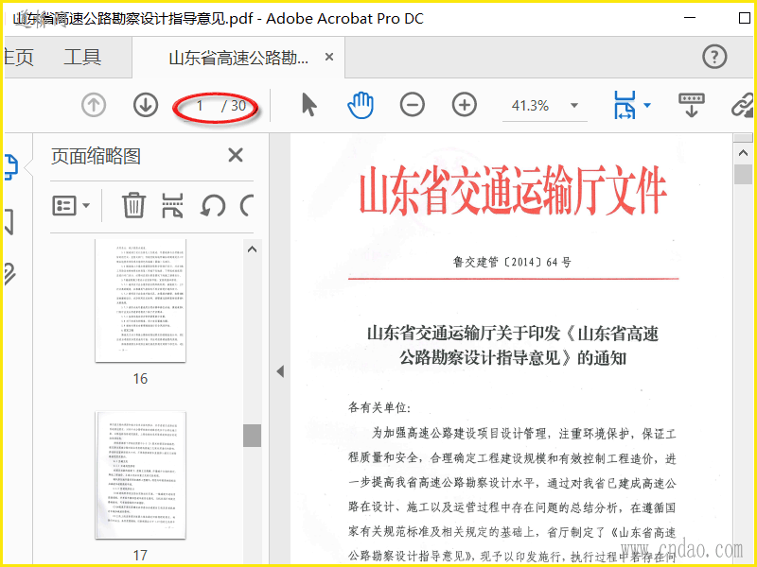This screenshot has width=757, height=567.
Task: Close the 页面缩略图 panel
Action: [x=236, y=155]
